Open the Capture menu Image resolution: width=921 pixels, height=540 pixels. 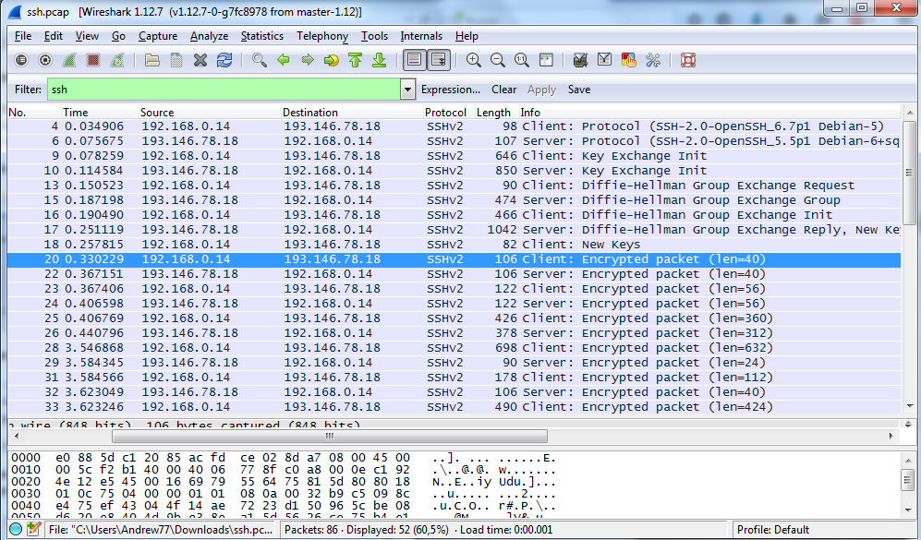158,36
